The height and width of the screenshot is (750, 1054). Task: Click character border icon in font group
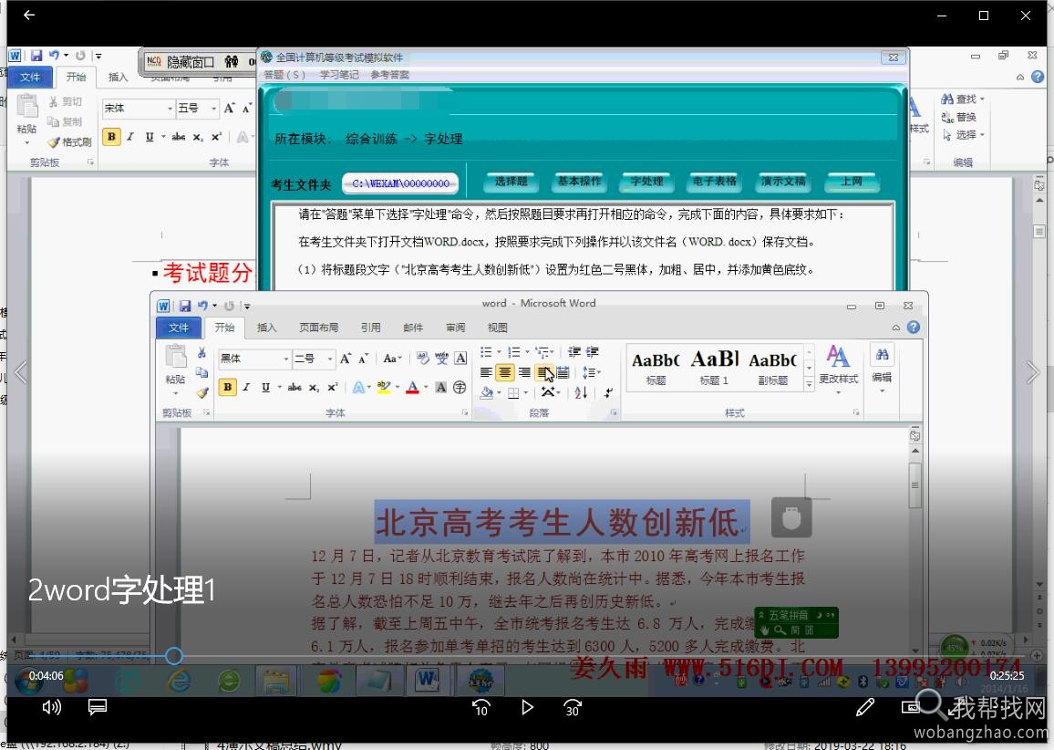tap(460, 359)
